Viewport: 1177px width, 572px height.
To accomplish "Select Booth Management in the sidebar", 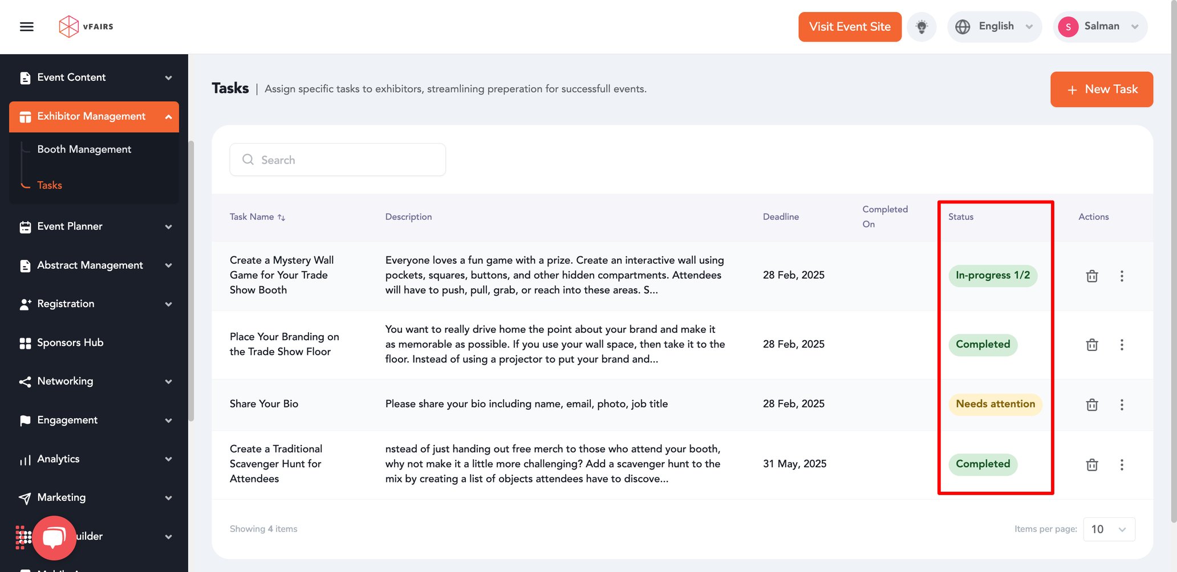I will (84, 149).
